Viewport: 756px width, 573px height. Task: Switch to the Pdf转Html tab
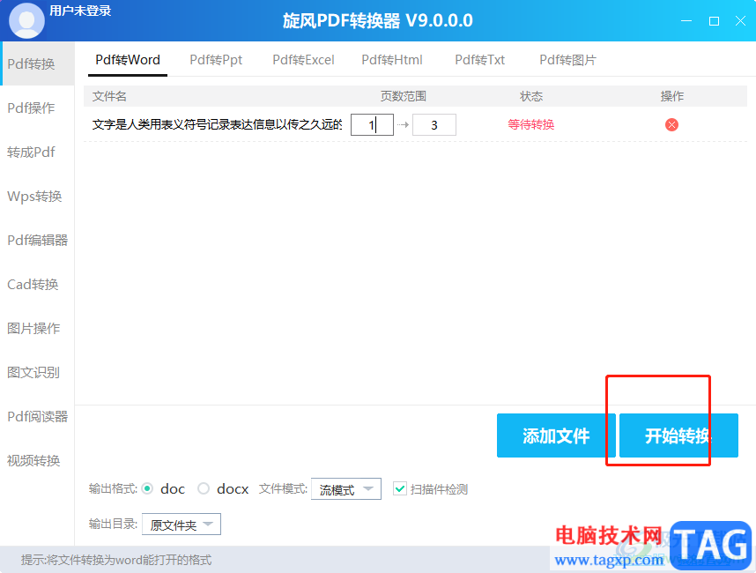(x=392, y=60)
